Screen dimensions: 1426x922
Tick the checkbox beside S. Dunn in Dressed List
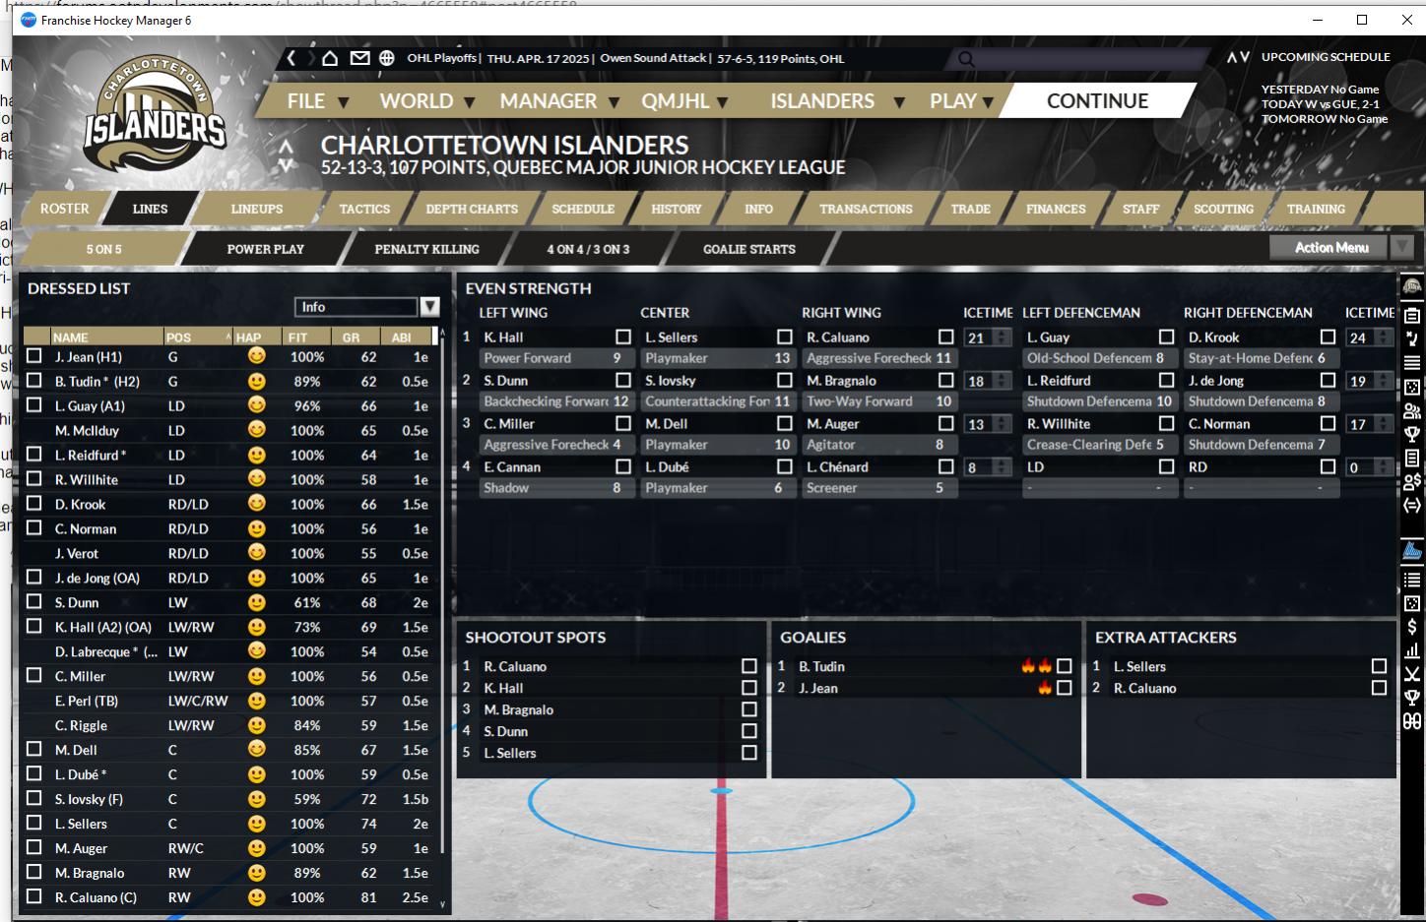(x=34, y=602)
